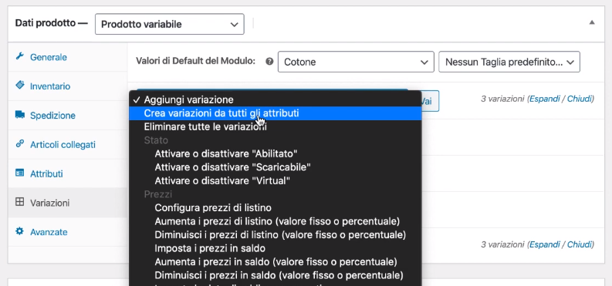Screen dimensions: 612x286
Task: Open the Inventario tab
Action: pos(68,86)
